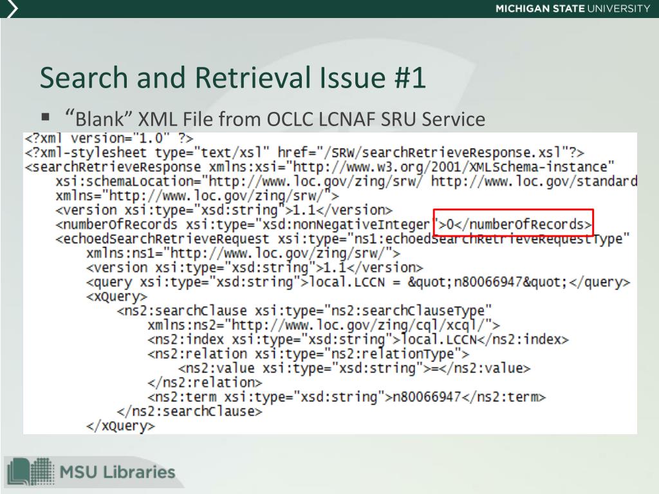Click the xsi:schemaLocation attribute line
Viewport: 659px width, 494px height.
pyautogui.click(x=346, y=181)
